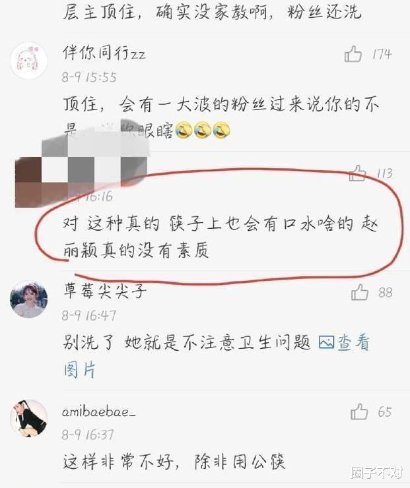
Task: Open 伴你同行zz's profile avatar
Action: point(28,60)
